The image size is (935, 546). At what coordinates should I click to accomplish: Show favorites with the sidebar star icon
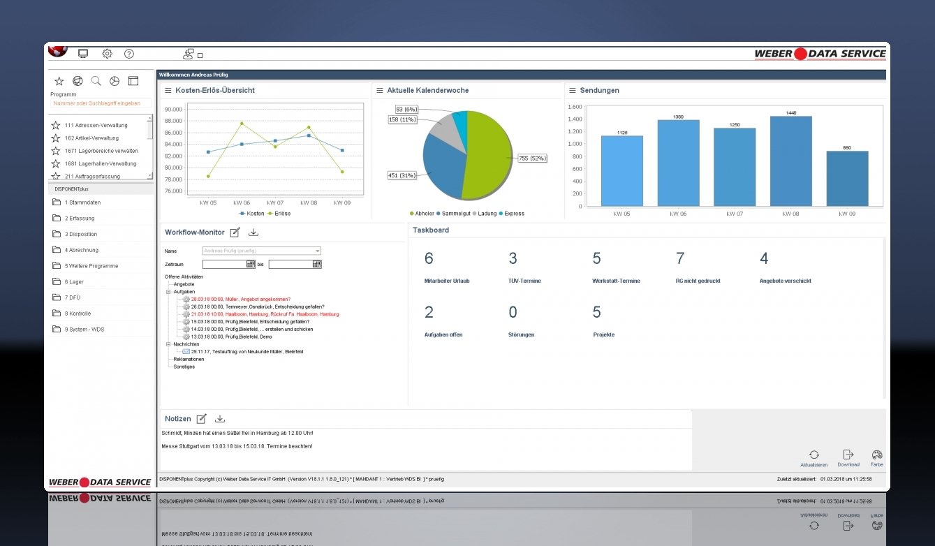click(59, 81)
